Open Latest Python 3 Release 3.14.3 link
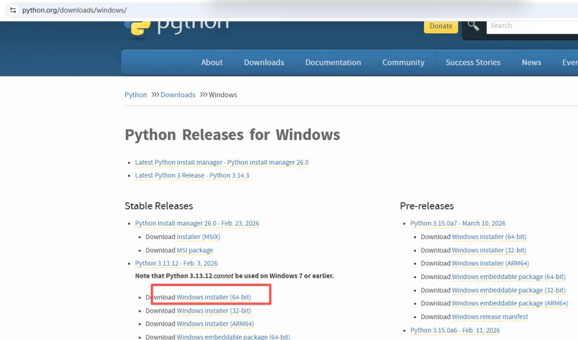This screenshot has height=340, width=578. point(192,175)
